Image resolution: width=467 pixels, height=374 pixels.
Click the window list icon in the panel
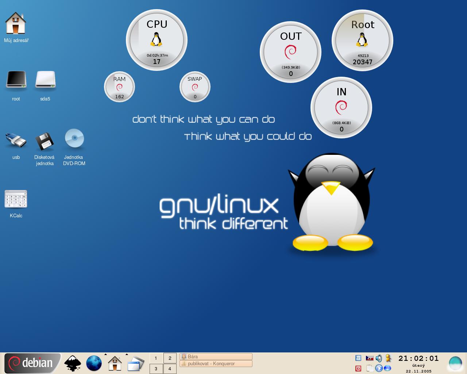[136, 364]
